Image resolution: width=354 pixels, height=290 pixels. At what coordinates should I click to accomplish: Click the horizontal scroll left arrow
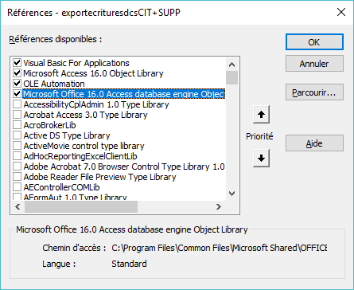pyautogui.click(x=18, y=206)
